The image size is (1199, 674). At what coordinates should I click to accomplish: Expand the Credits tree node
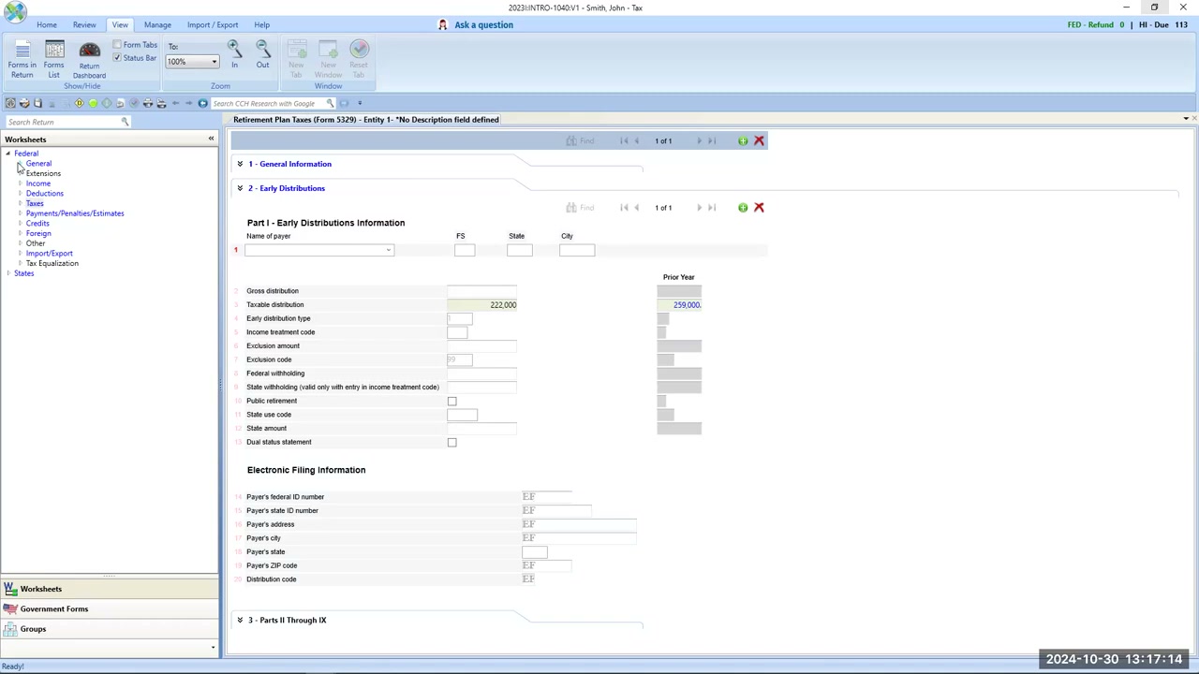pyautogui.click(x=20, y=224)
